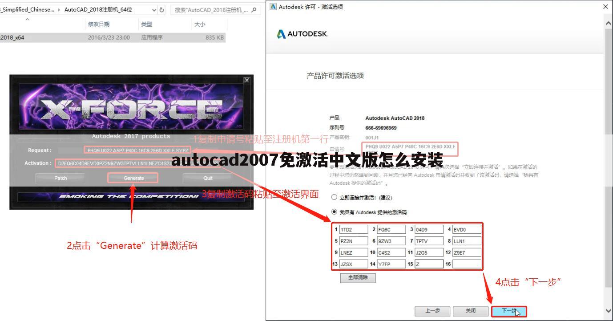Viewport: 613px width, 321px height.
Task: Click '上一步' back button
Action: coord(432,311)
